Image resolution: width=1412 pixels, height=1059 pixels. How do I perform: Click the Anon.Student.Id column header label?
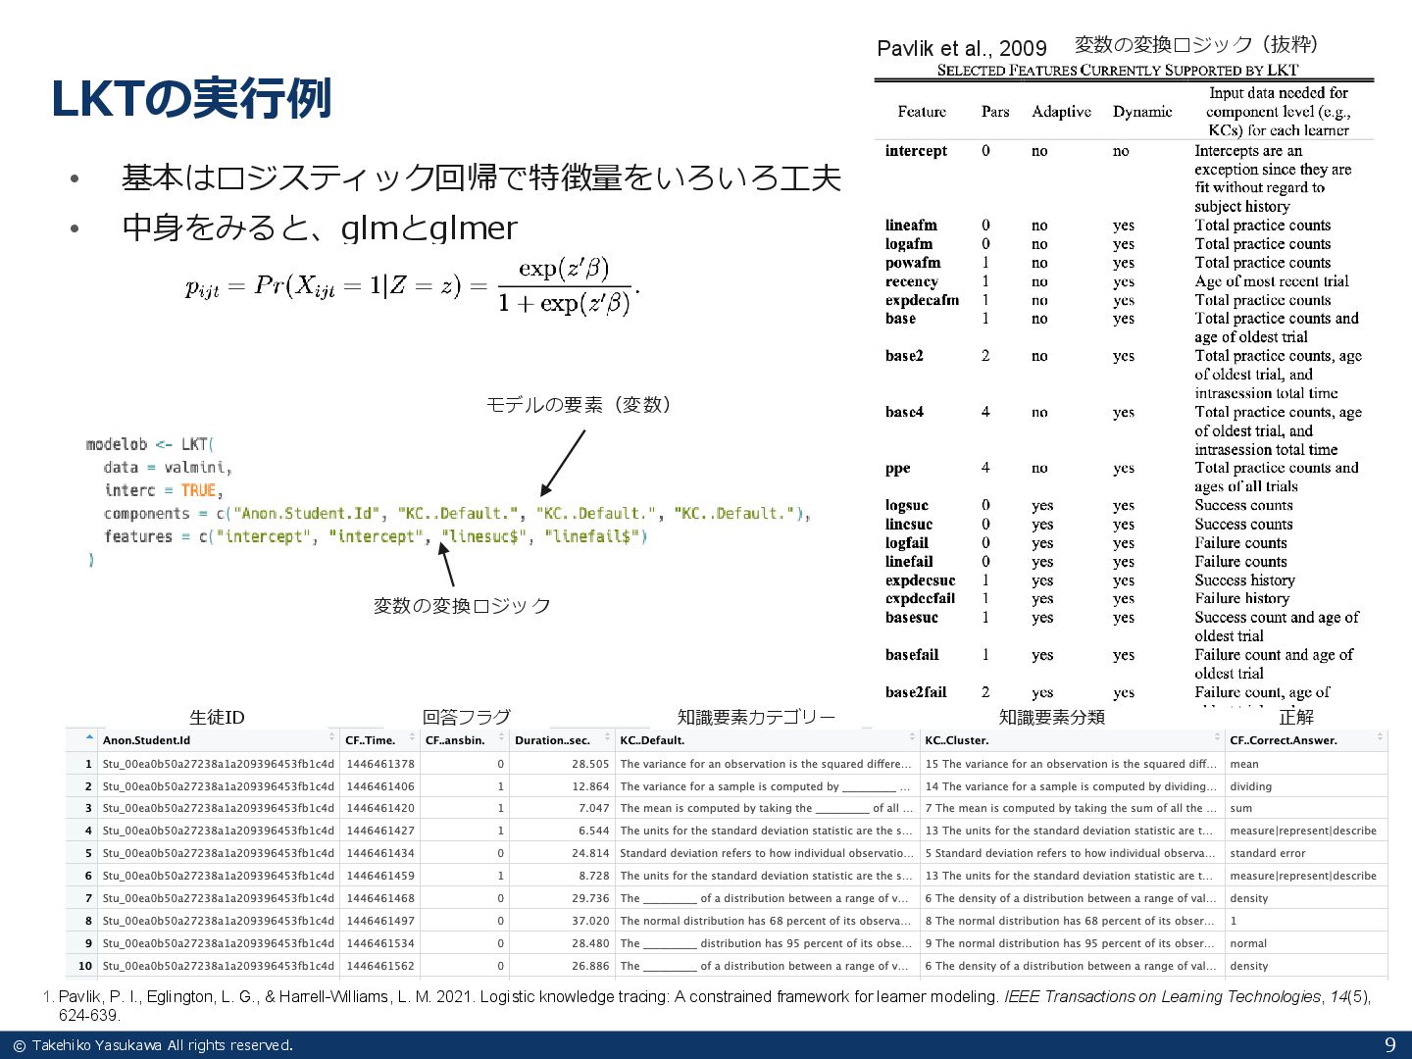146,740
